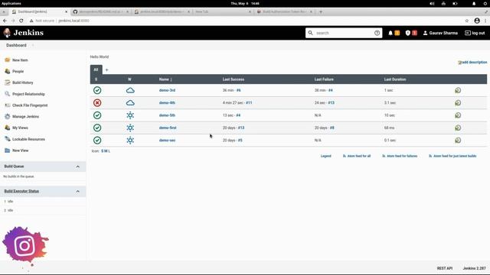Click search help question icon

377,33
